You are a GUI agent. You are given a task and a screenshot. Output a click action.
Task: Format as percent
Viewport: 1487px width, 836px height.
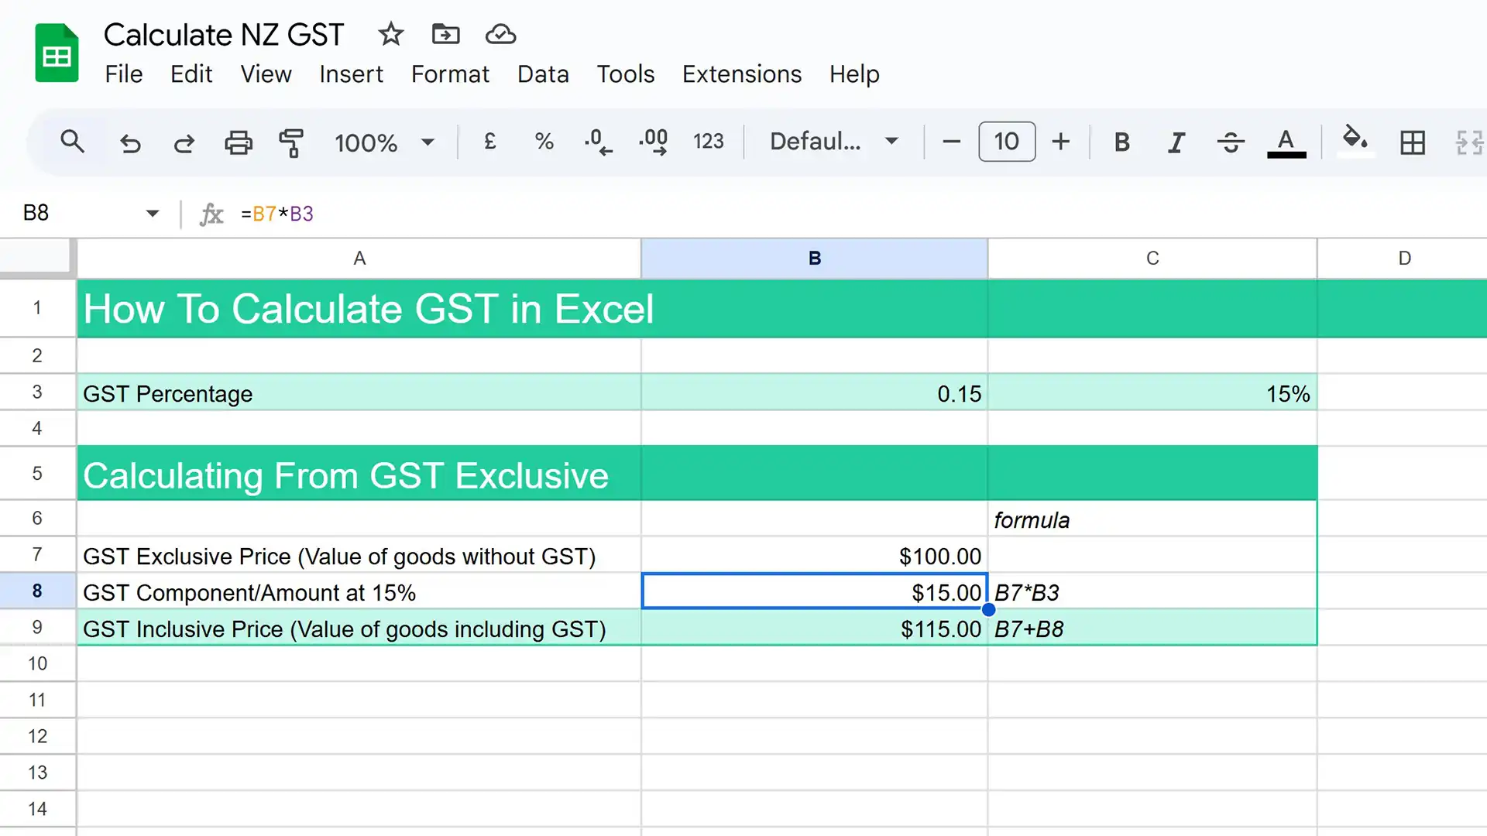[x=544, y=142]
